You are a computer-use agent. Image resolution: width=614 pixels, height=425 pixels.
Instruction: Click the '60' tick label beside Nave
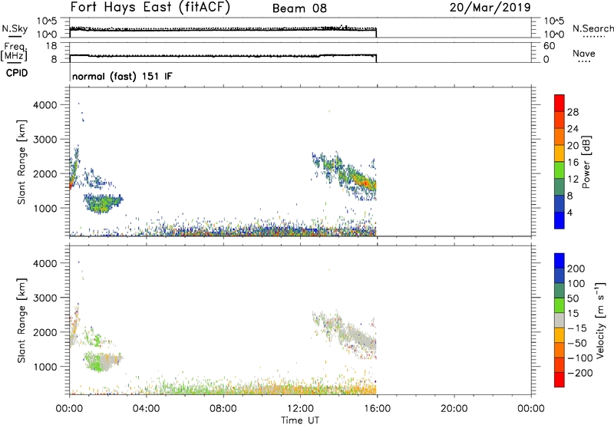pyautogui.click(x=549, y=46)
